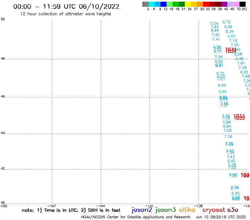This screenshot has height=220, width=250.
Task: Click the subtitle '12 hour collection of altimeter wave heights'
Action: coord(66,14)
